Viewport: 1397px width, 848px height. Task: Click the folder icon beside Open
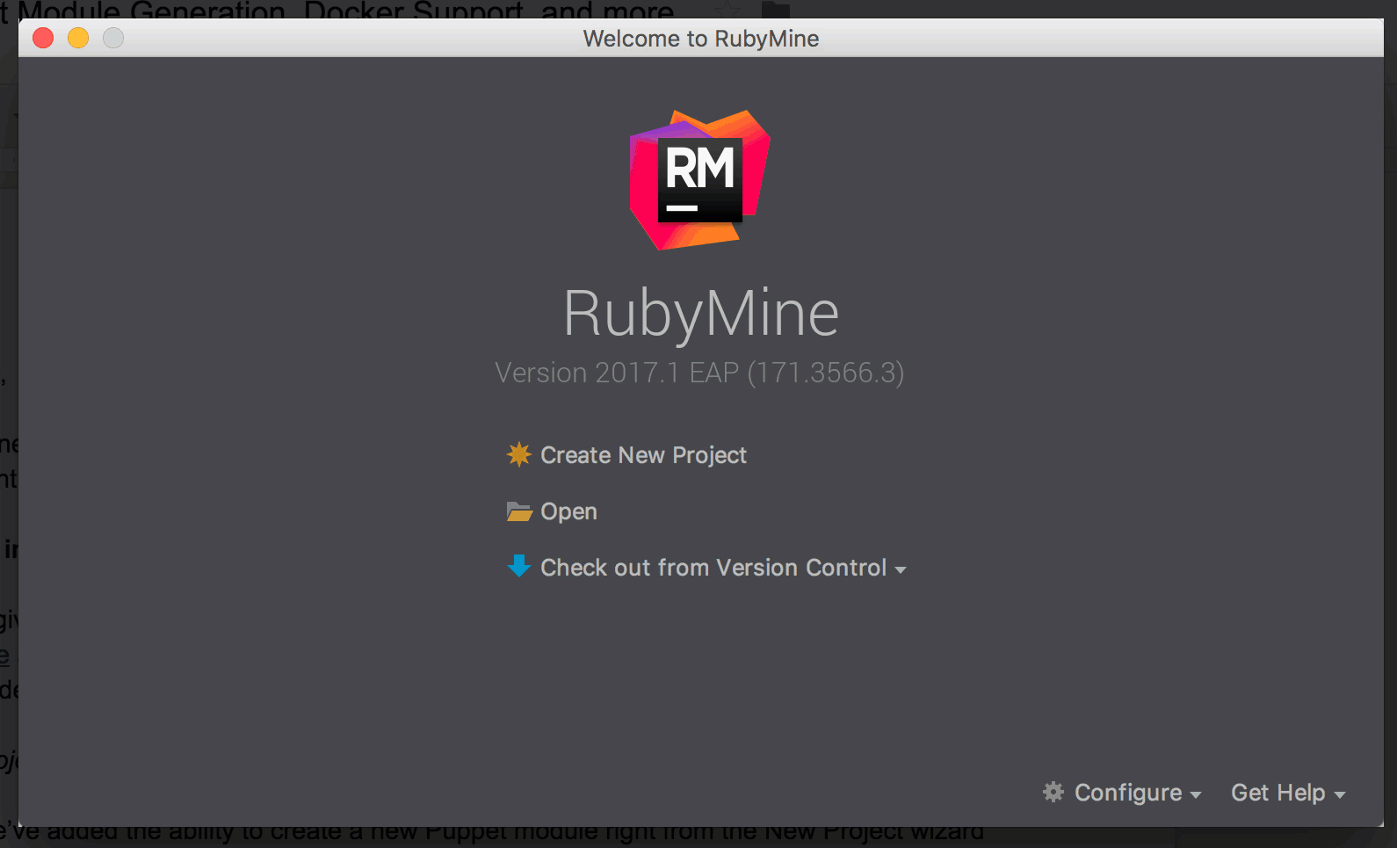click(519, 511)
